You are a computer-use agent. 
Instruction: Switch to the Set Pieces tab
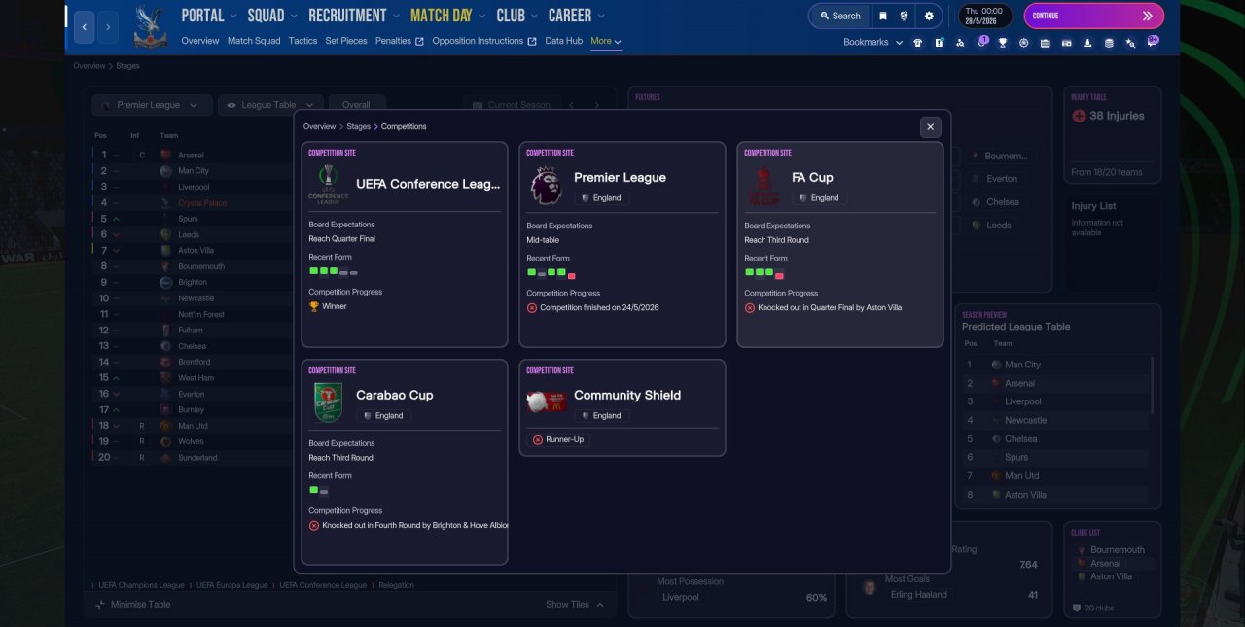pyautogui.click(x=346, y=41)
